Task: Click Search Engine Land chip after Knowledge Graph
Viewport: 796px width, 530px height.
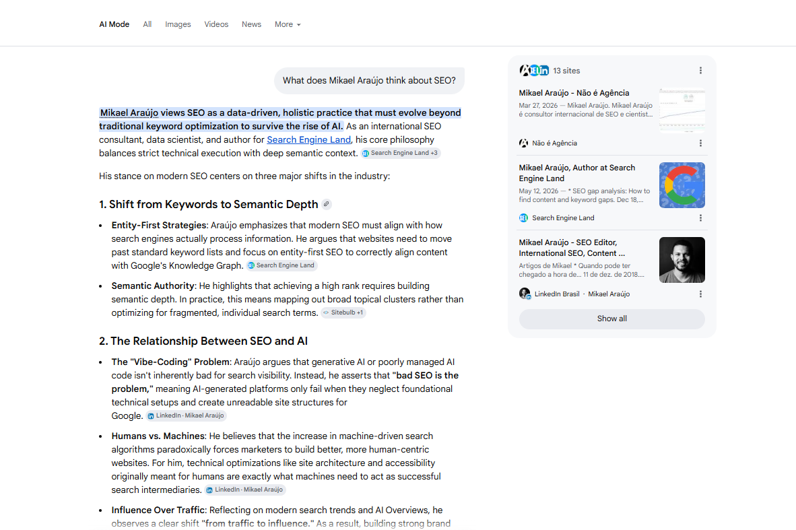Action: pyautogui.click(x=281, y=265)
